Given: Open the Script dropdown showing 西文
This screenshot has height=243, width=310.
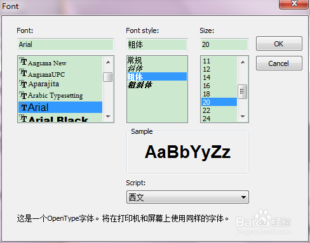Looking at the screenshot, I should coord(187,197).
